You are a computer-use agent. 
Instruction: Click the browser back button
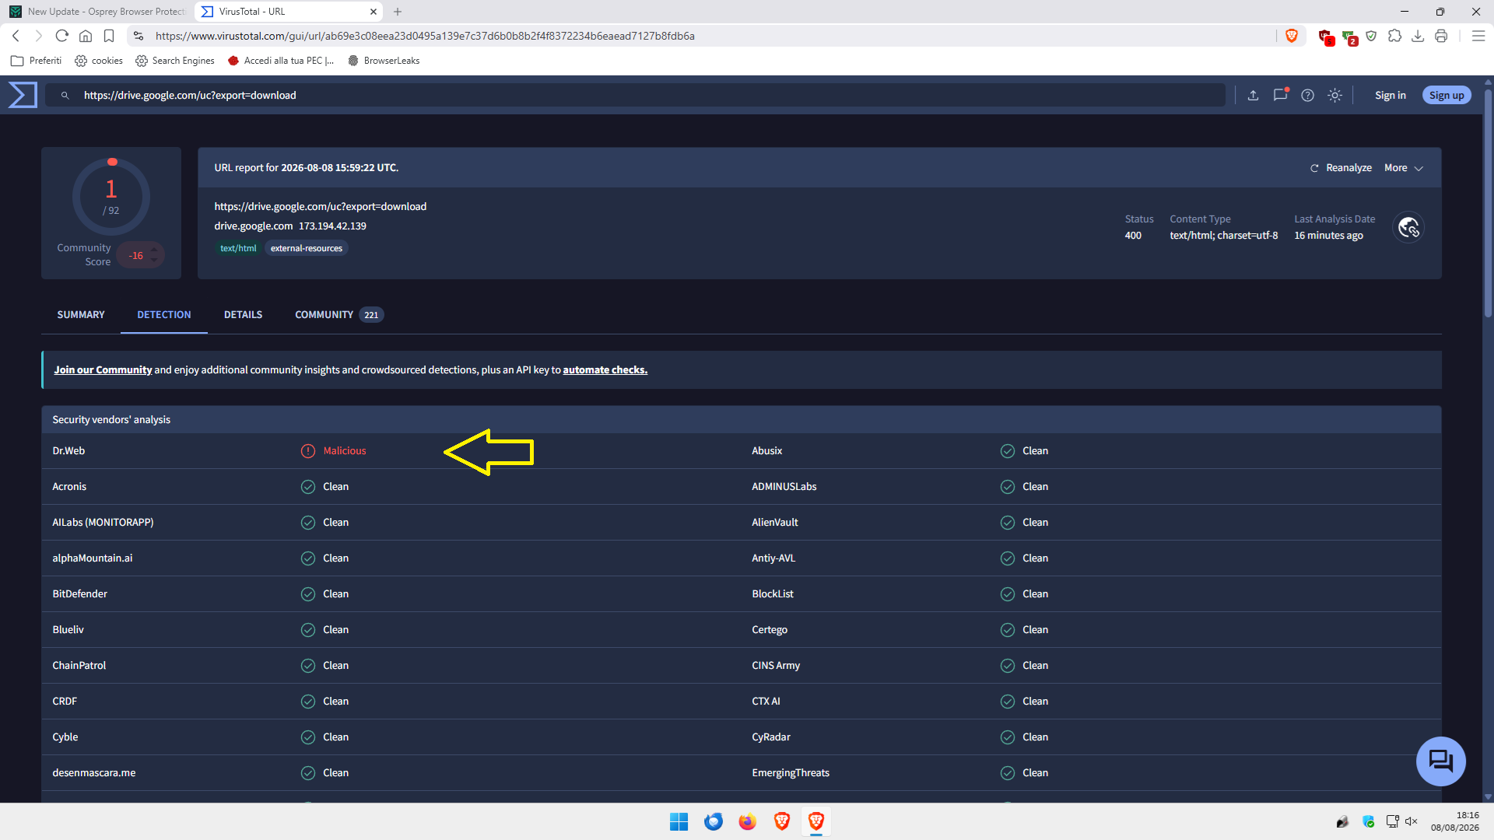(16, 36)
